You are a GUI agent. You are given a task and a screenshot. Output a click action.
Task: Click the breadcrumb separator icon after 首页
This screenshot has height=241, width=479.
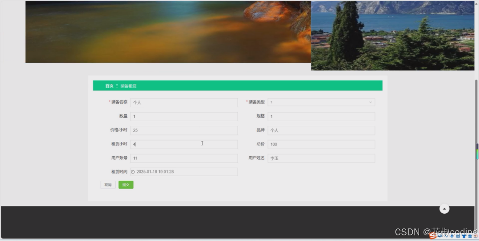pos(117,86)
